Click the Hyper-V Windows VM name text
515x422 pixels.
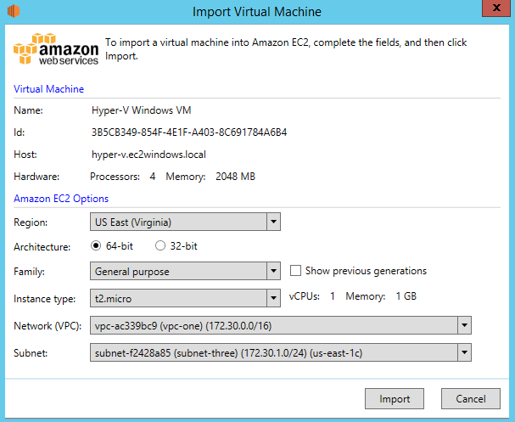(136, 110)
